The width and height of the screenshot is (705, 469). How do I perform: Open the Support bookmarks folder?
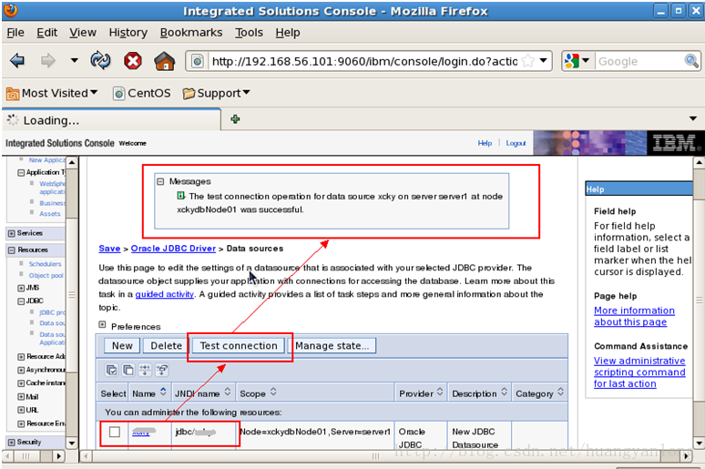[216, 93]
